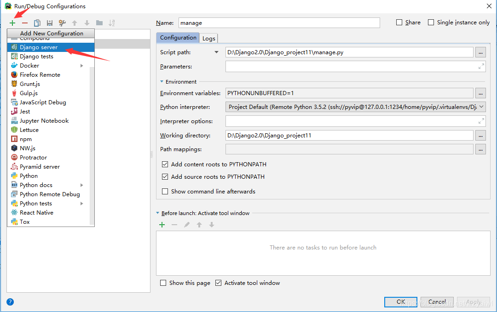Click into the Name field
Viewport: 497px width, 312px height.
pyautogui.click(x=279, y=23)
